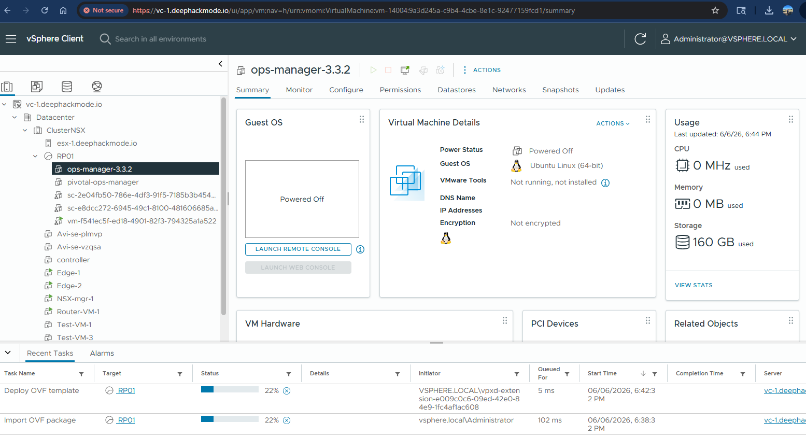806x436 pixels.
Task: Select Router-VM-1 in inventory tree
Action: point(78,312)
